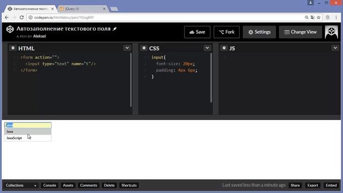Select JavaScript autocomplete suggestion
This screenshot has width=343, height=193.
point(28,138)
